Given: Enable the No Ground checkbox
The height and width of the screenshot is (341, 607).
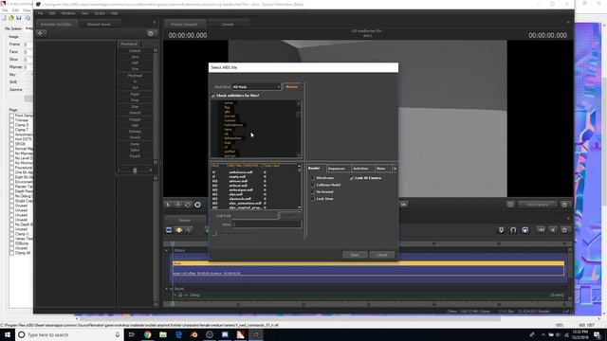Looking at the screenshot, I should pyautogui.click(x=313, y=192).
